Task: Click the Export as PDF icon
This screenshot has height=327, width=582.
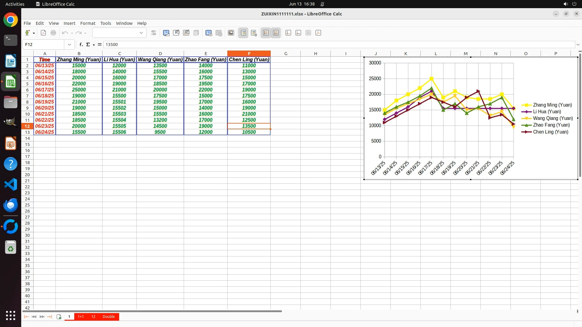Action: (x=43, y=33)
